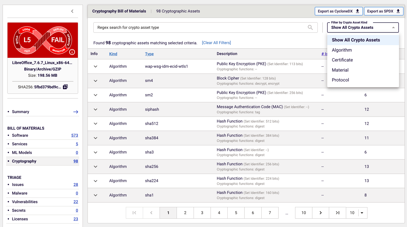Go to page 4
The height and width of the screenshot is (227, 407).
click(219, 213)
